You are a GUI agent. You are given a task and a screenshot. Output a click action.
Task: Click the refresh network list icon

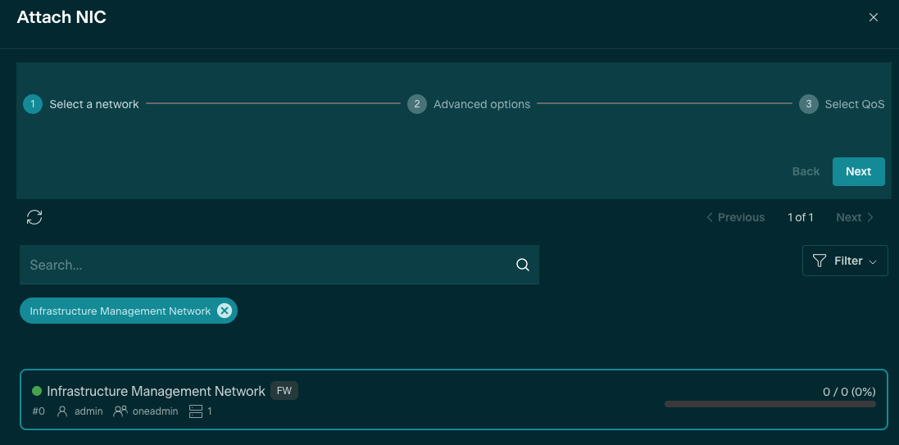pos(34,217)
